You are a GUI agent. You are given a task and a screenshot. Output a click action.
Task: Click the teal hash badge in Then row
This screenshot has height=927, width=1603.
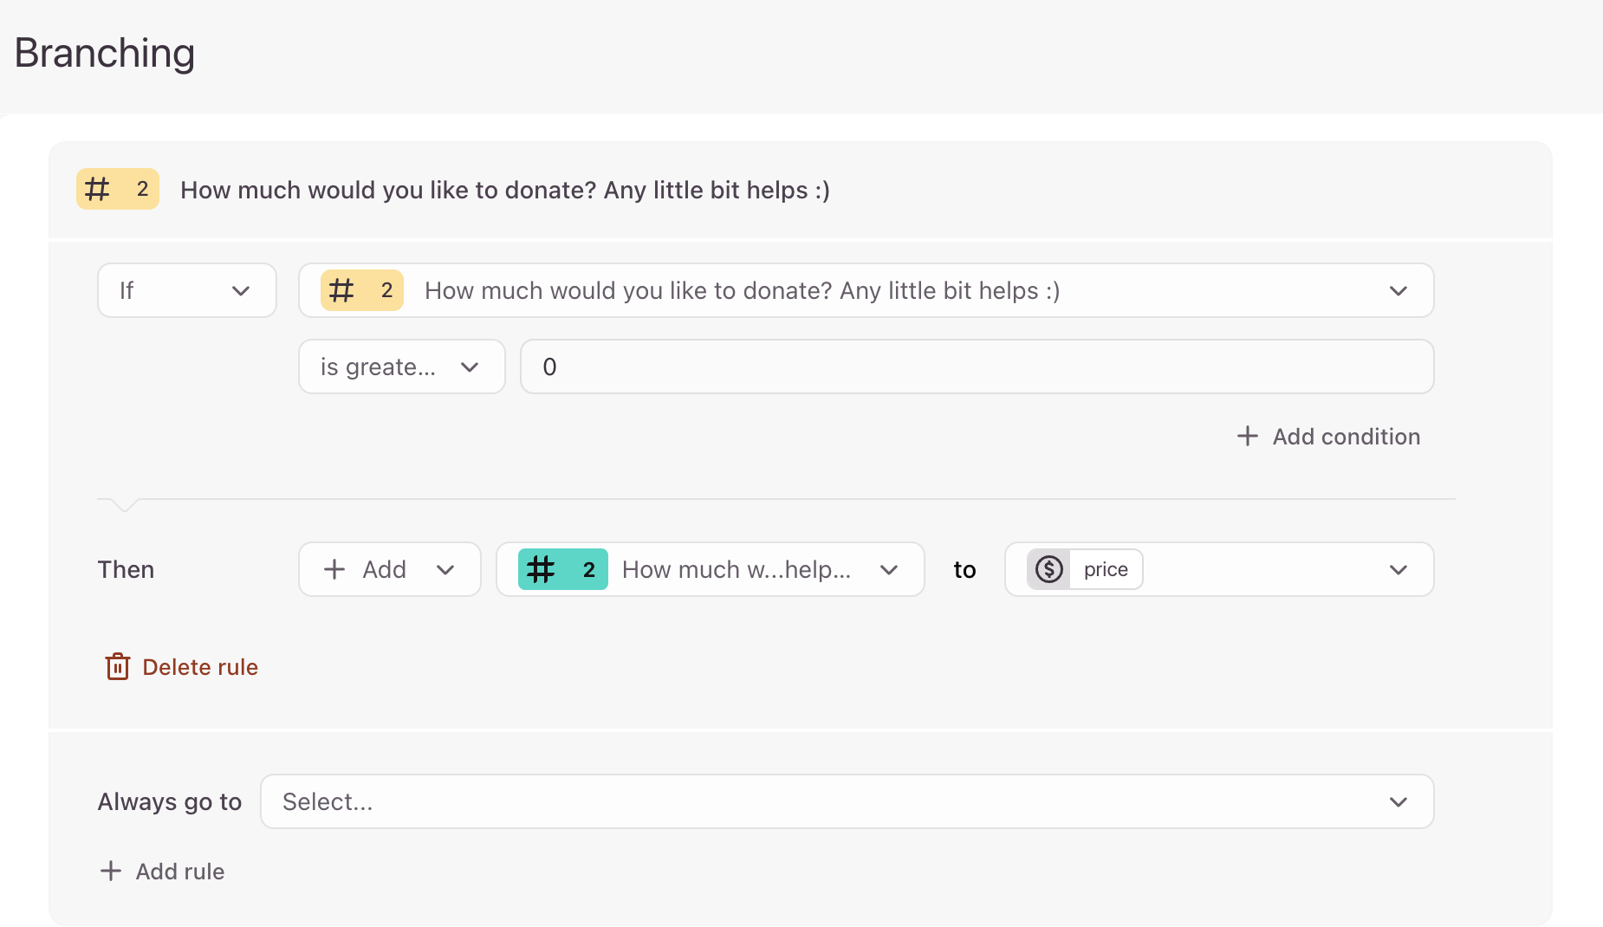point(562,569)
